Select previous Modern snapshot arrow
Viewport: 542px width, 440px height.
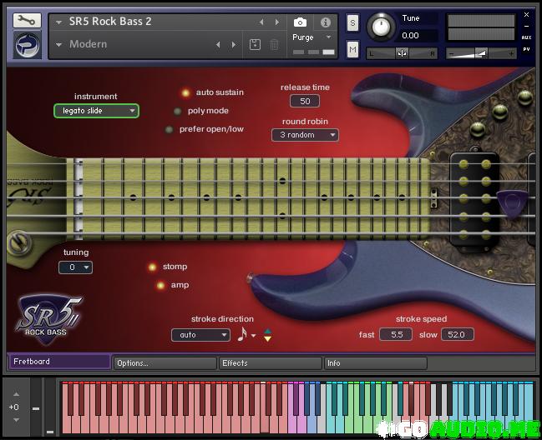(x=218, y=44)
